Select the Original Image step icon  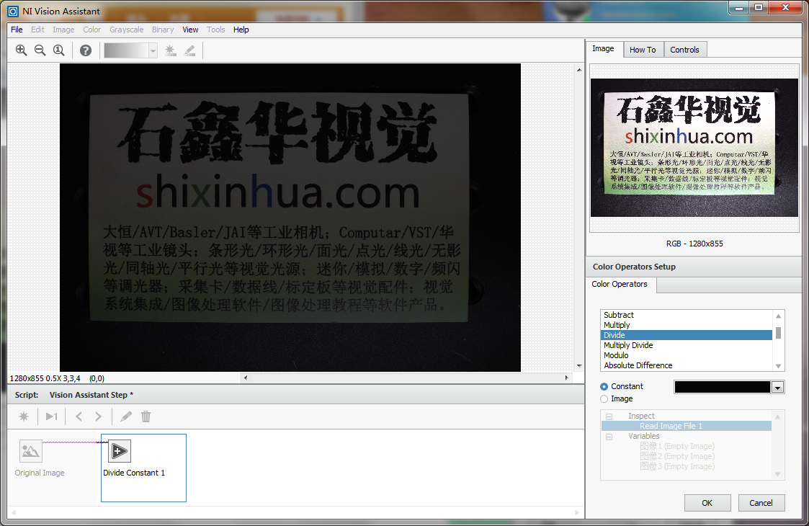point(30,451)
